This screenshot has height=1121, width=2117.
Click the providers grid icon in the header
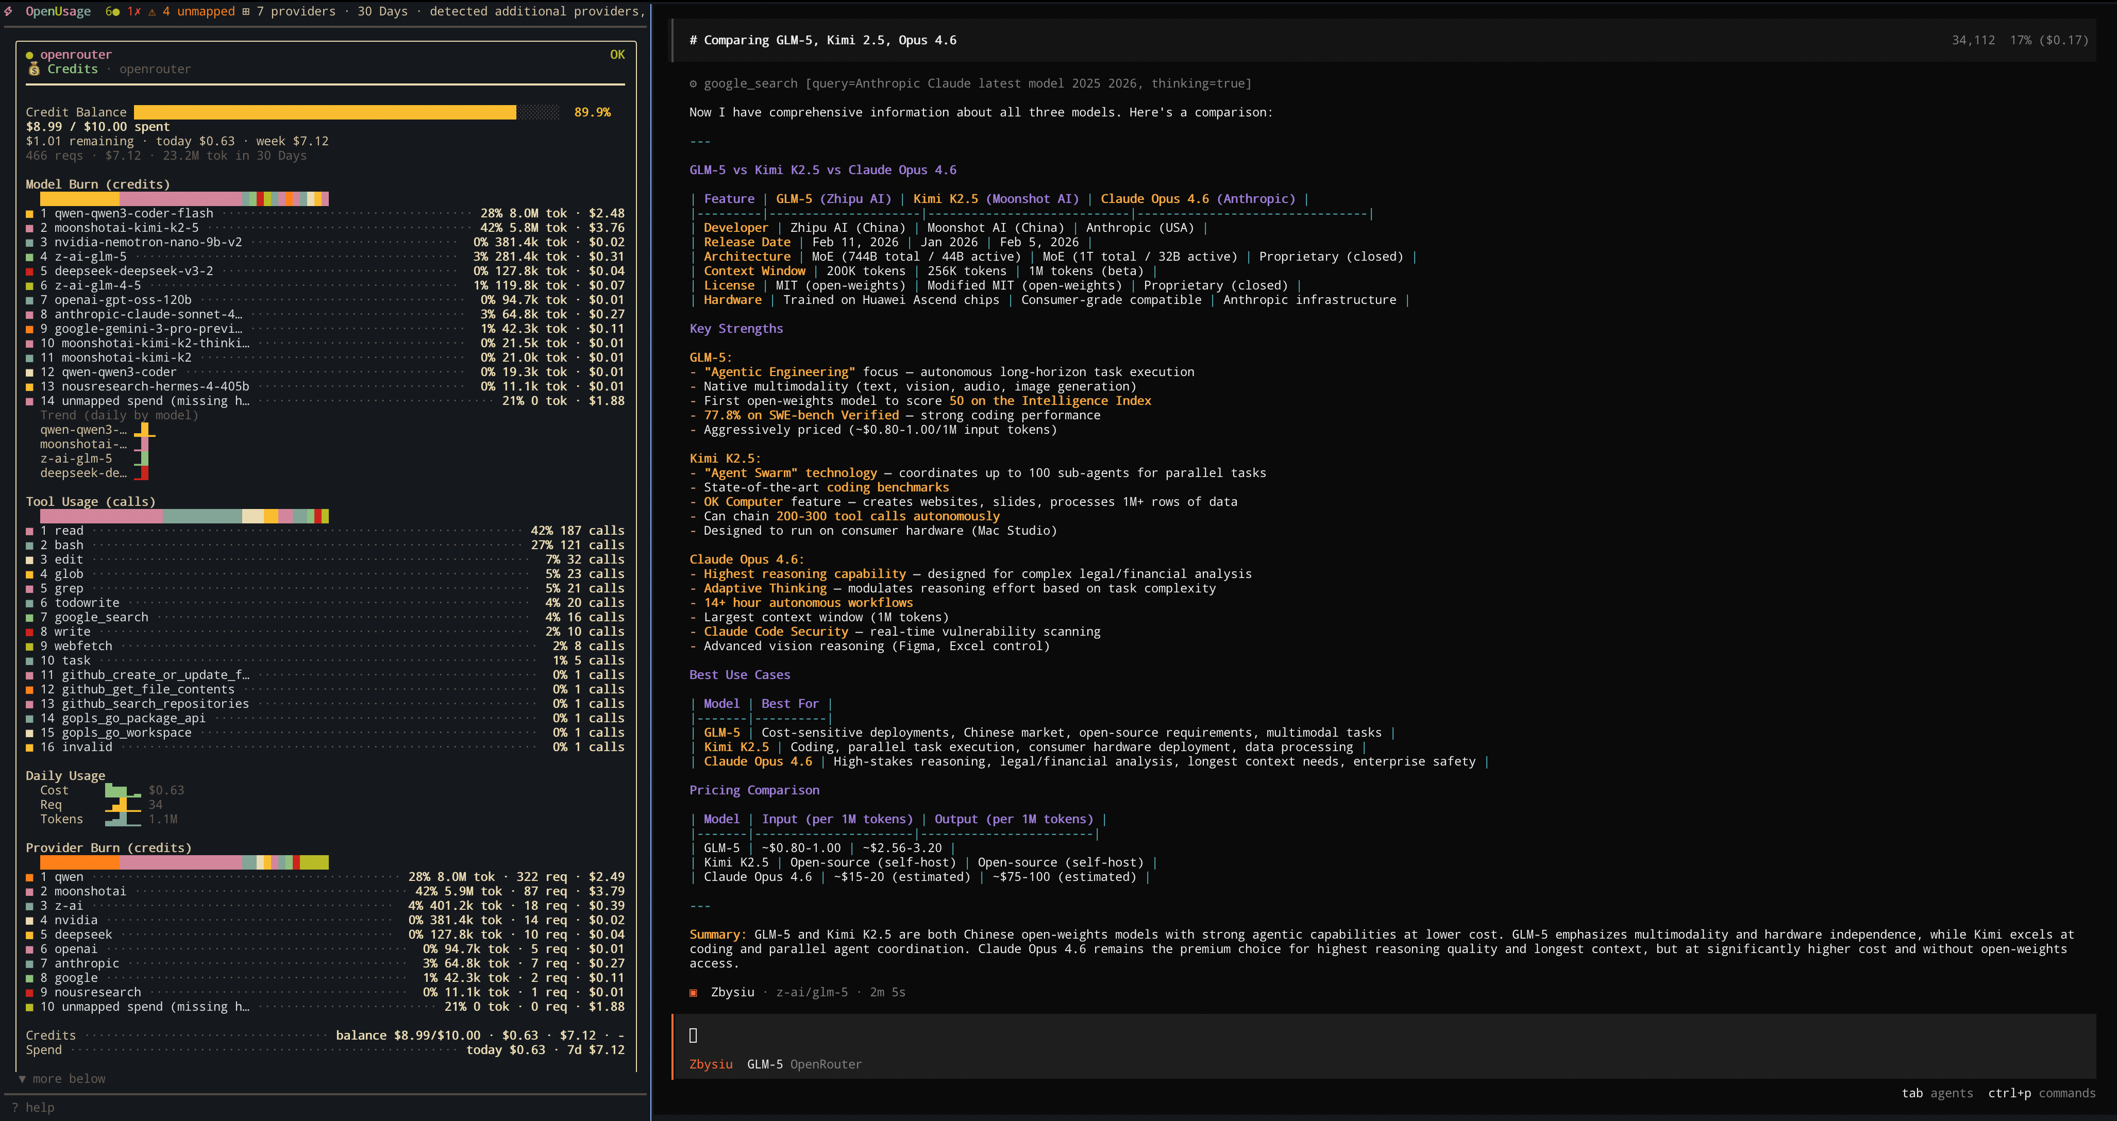click(x=246, y=11)
